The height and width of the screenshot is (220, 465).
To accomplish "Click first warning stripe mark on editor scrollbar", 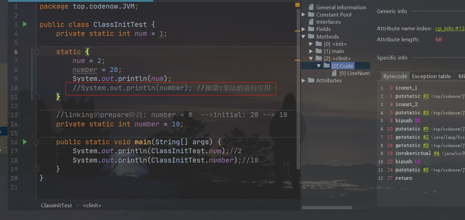I will pos(297,31).
